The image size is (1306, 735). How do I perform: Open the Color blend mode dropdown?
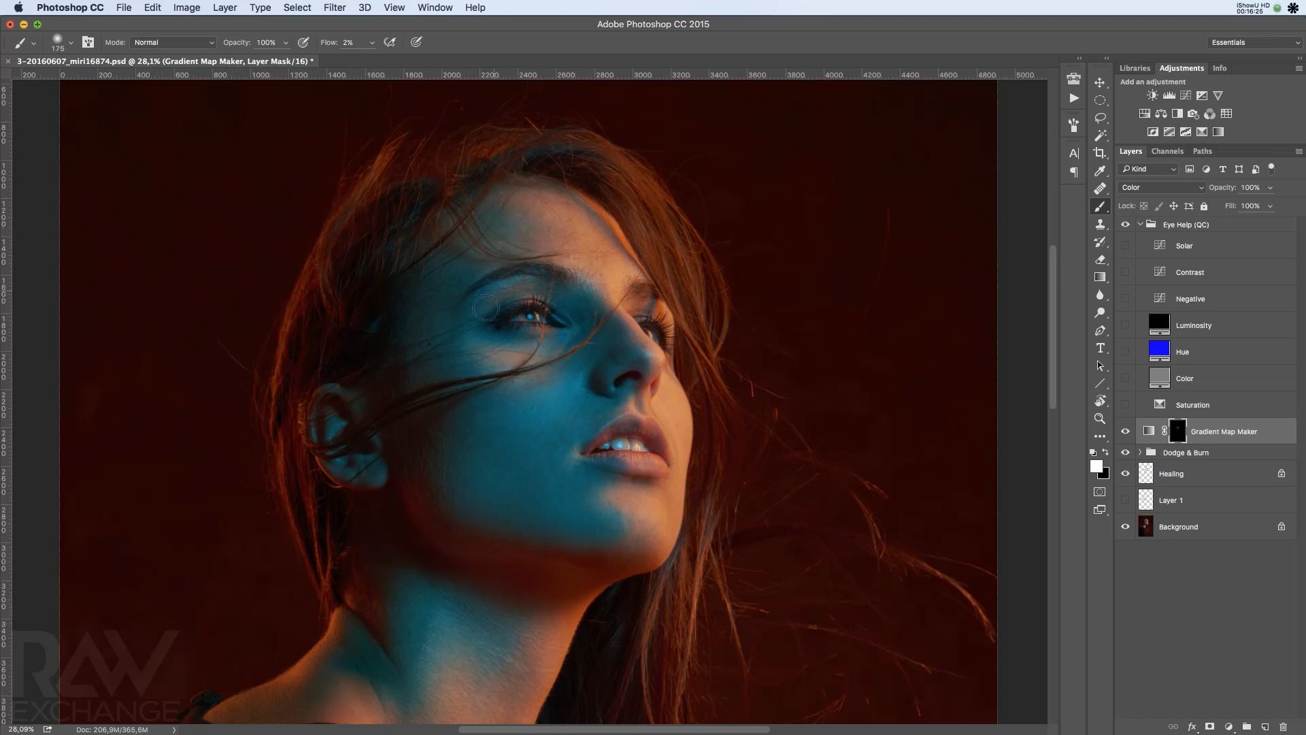point(1161,187)
